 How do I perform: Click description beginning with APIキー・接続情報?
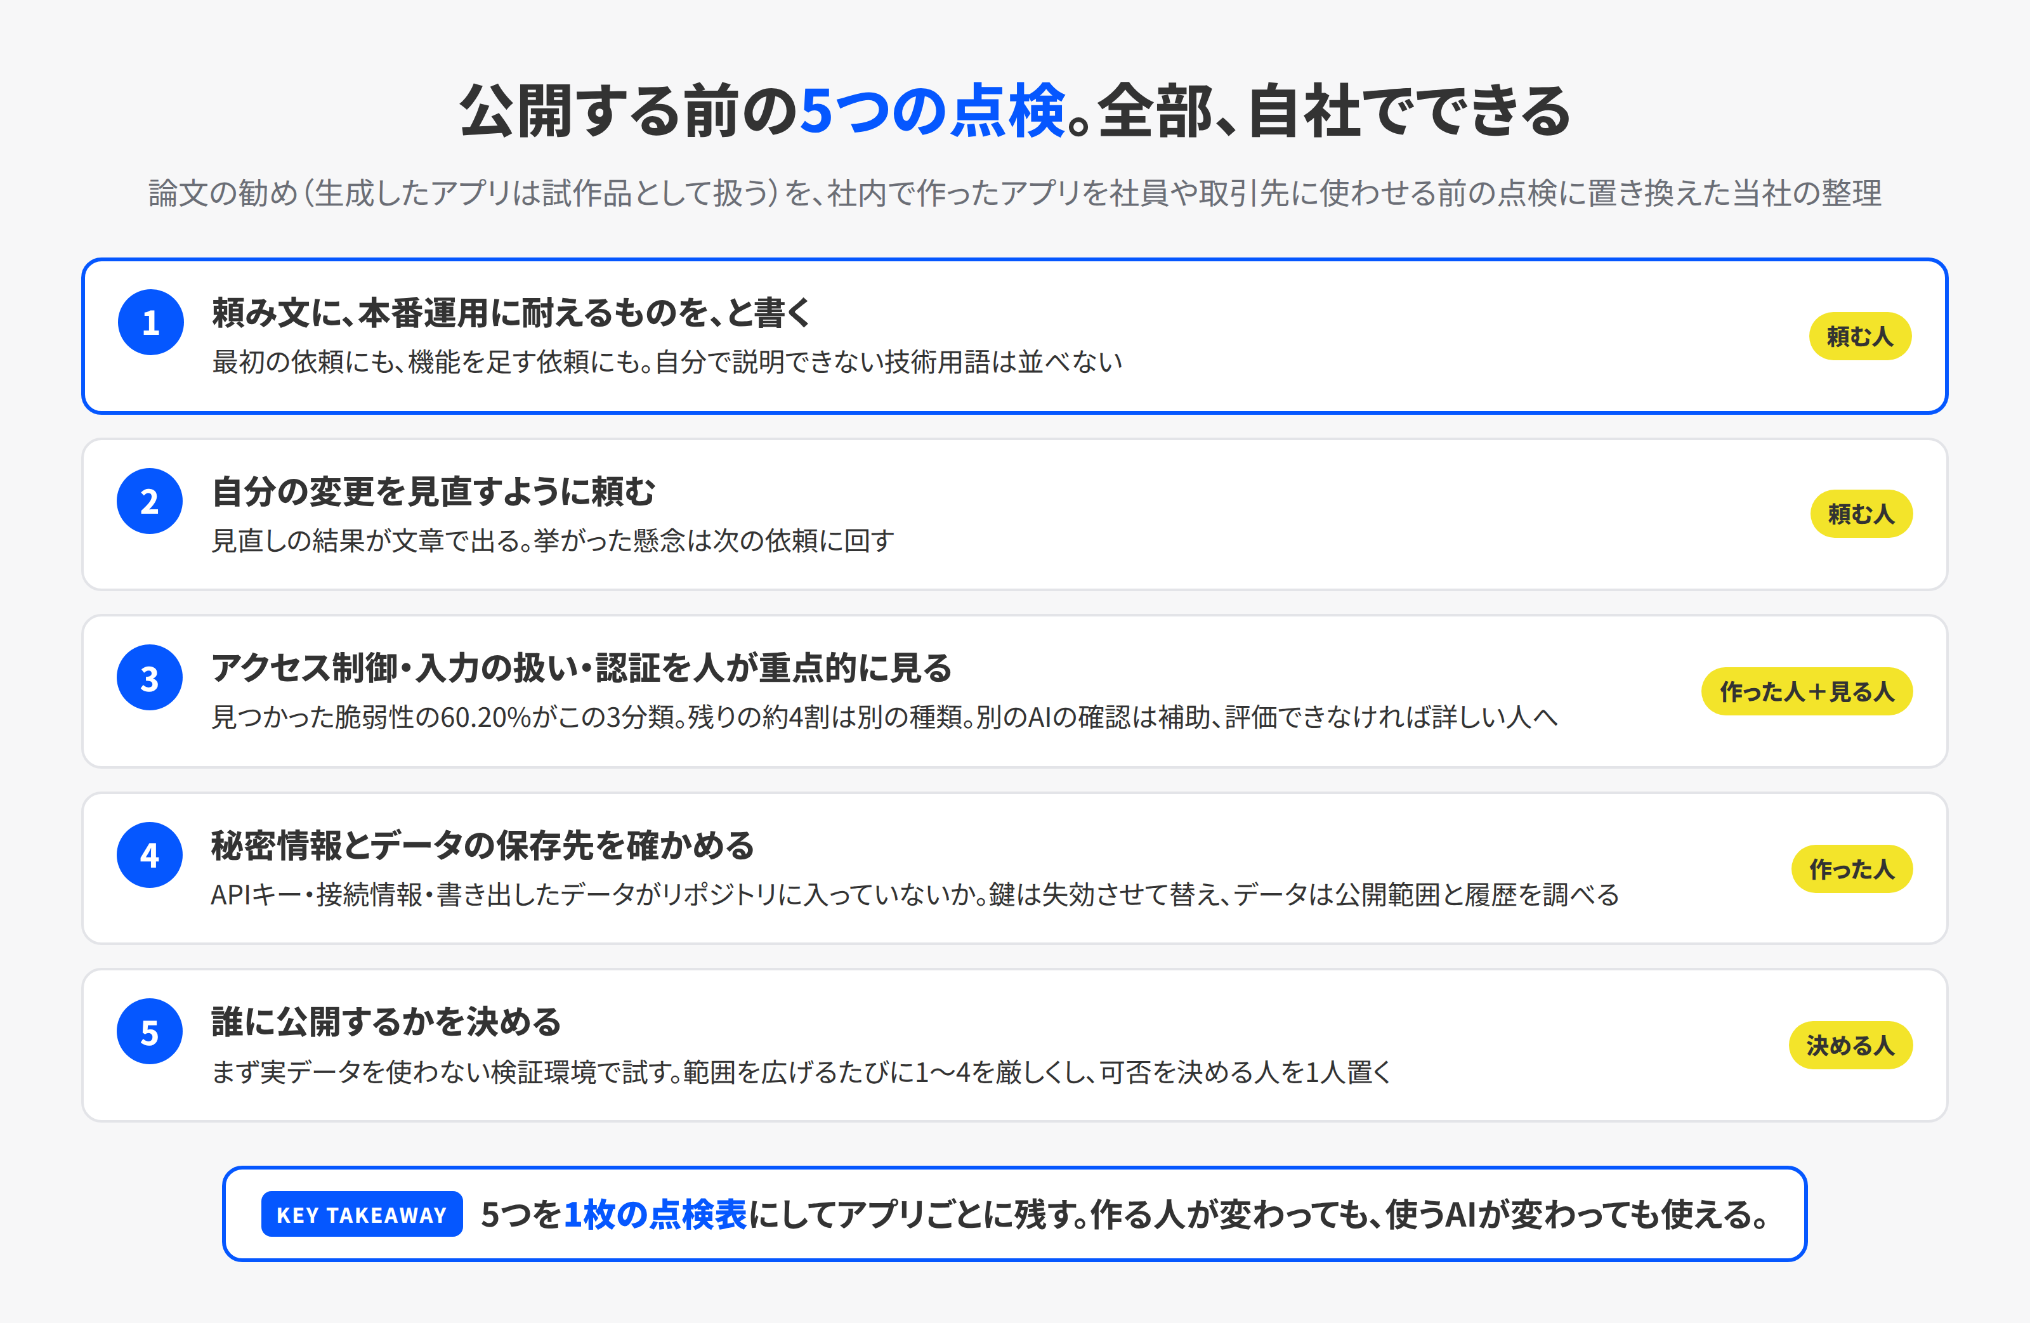click(915, 894)
